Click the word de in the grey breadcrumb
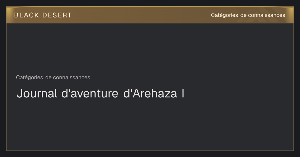300x157 pixels. coord(48,78)
